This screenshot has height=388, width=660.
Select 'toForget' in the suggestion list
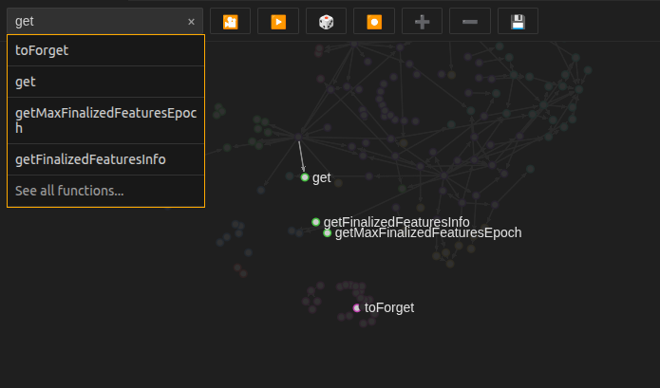105,50
